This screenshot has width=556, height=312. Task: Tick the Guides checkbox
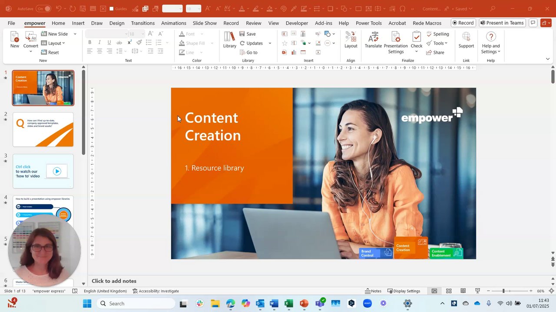coord(112,9)
